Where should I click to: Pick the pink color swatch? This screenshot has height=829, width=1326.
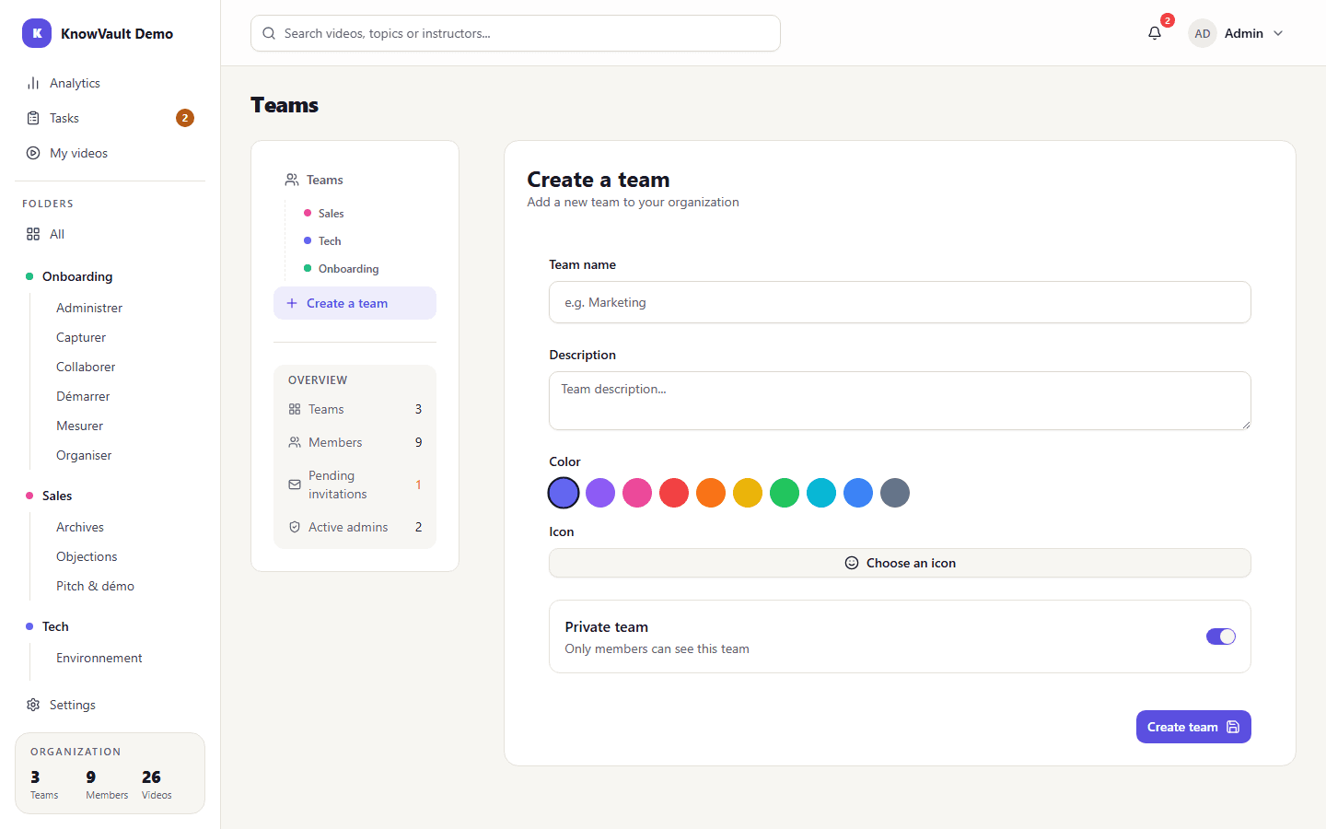point(637,493)
